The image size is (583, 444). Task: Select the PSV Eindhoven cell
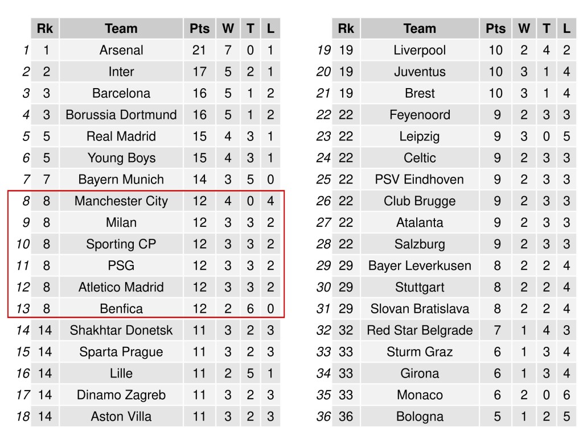click(x=420, y=180)
